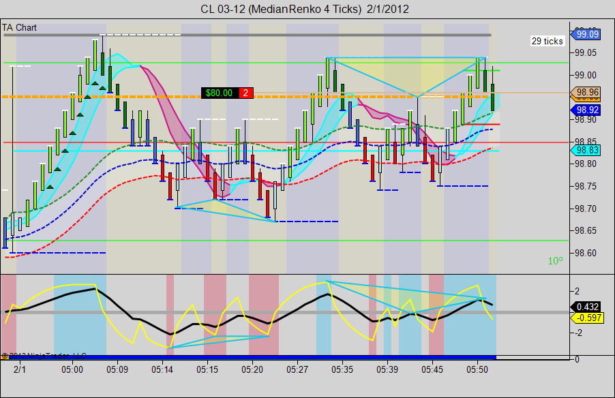Click the chart title CL 03-12 MedianRenko
The image size is (615, 398).
pyautogui.click(x=304, y=9)
